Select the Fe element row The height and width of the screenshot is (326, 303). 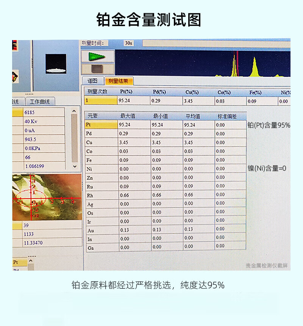click(166, 160)
